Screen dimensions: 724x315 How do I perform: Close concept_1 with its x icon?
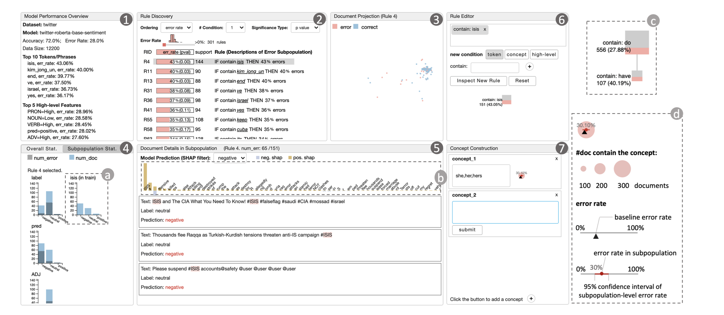coord(556,159)
